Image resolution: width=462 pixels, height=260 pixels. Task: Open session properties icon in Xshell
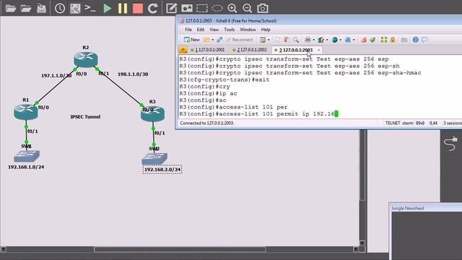point(263,40)
